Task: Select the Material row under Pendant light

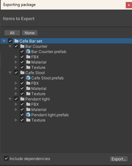Action: [66, 109]
